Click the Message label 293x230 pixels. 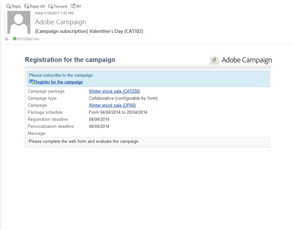(x=37, y=133)
